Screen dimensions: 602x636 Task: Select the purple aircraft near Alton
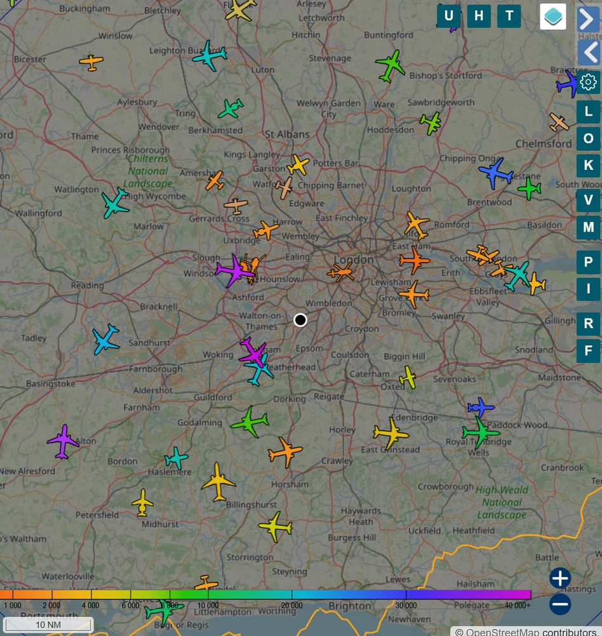coord(64,442)
